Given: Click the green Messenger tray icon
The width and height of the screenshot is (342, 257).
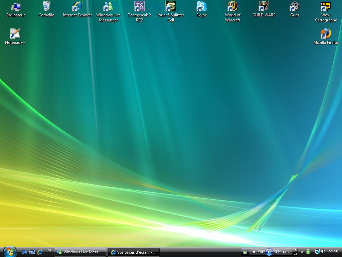Looking at the screenshot, I should pyautogui.click(x=308, y=252).
